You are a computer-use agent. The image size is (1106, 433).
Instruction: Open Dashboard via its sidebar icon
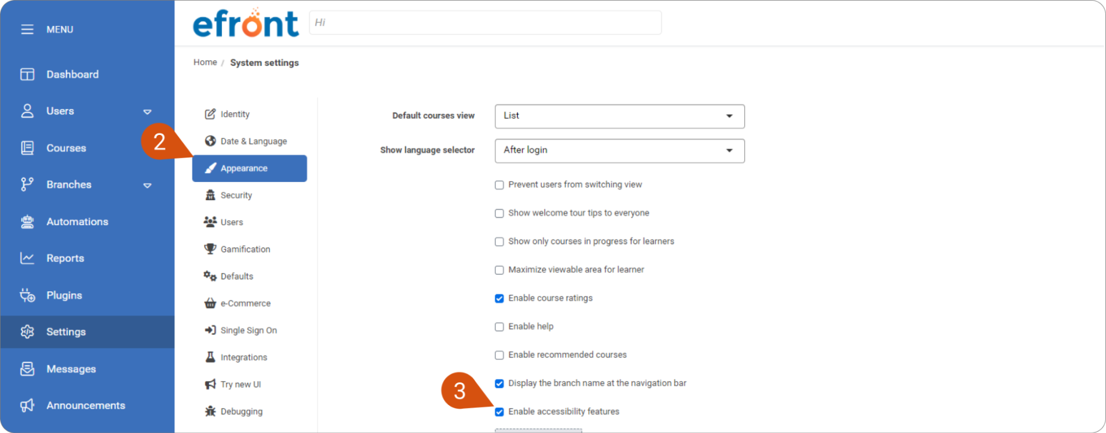(x=27, y=74)
